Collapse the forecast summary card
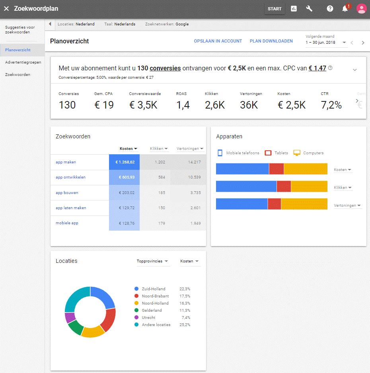Image resolution: width=370 pixels, height=373 pixels. 355,70
